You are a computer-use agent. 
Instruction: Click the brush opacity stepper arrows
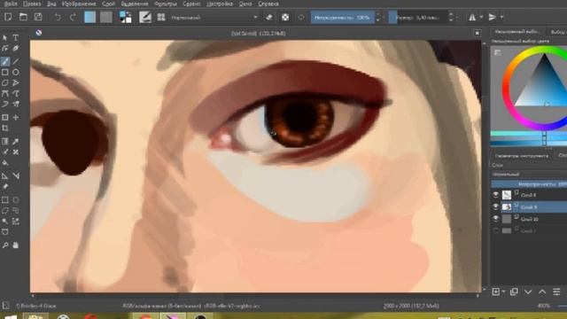point(378,17)
